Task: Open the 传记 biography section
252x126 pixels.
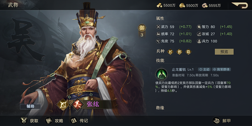Action: click(79, 120)
